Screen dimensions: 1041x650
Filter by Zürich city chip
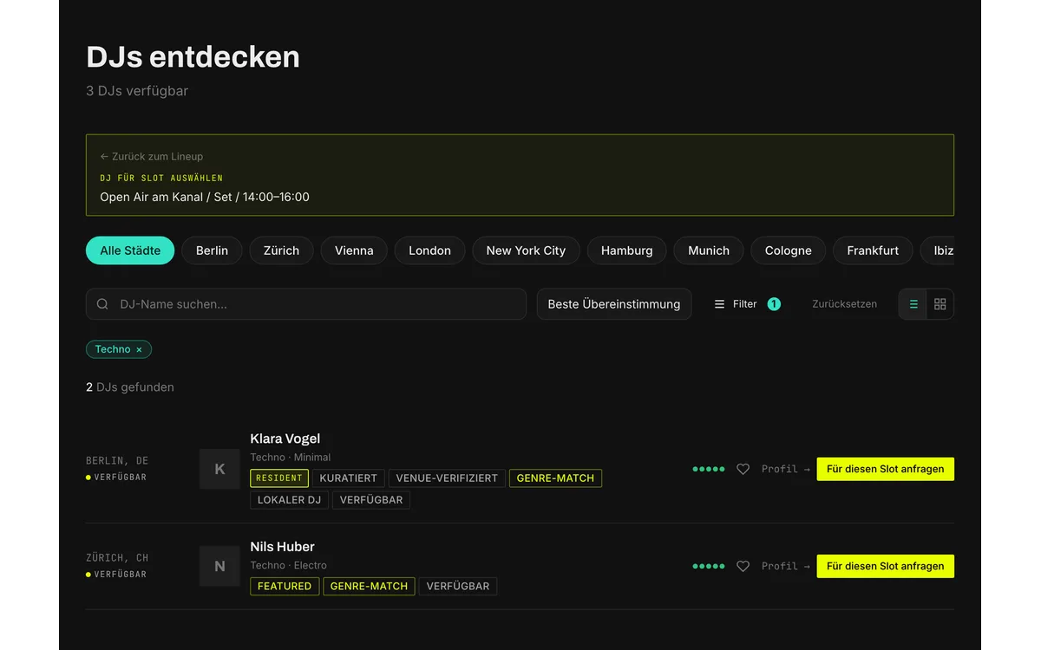tap(281, 250)
